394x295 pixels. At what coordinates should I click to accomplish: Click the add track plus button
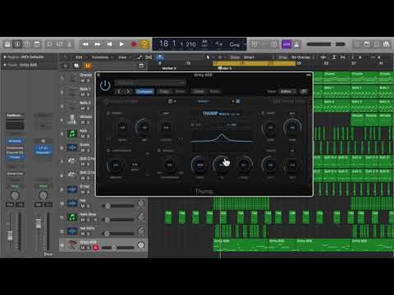click(x=66, y=66)
